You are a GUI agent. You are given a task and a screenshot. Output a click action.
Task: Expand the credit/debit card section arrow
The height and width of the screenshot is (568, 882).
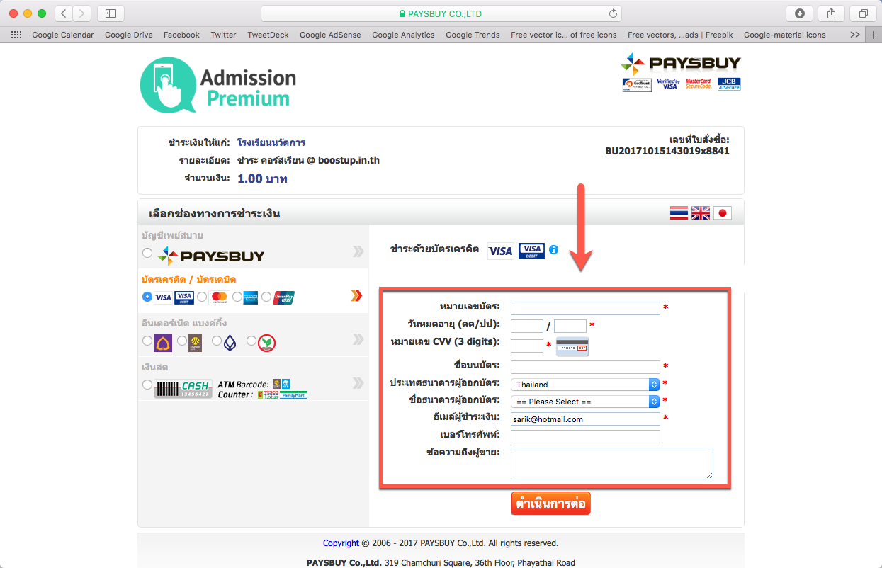[357, 296]
